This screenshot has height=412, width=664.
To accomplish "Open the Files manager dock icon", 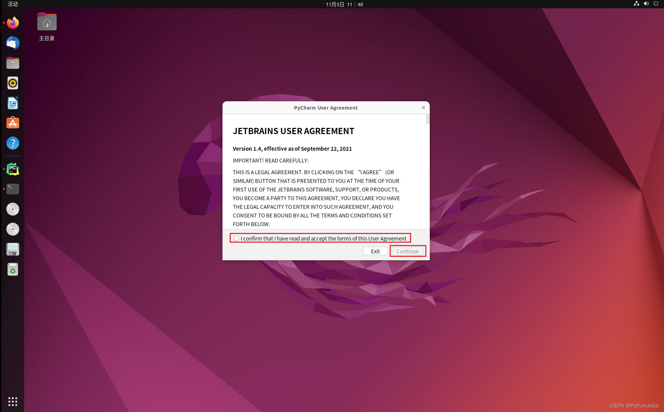I will pos(13,63).
